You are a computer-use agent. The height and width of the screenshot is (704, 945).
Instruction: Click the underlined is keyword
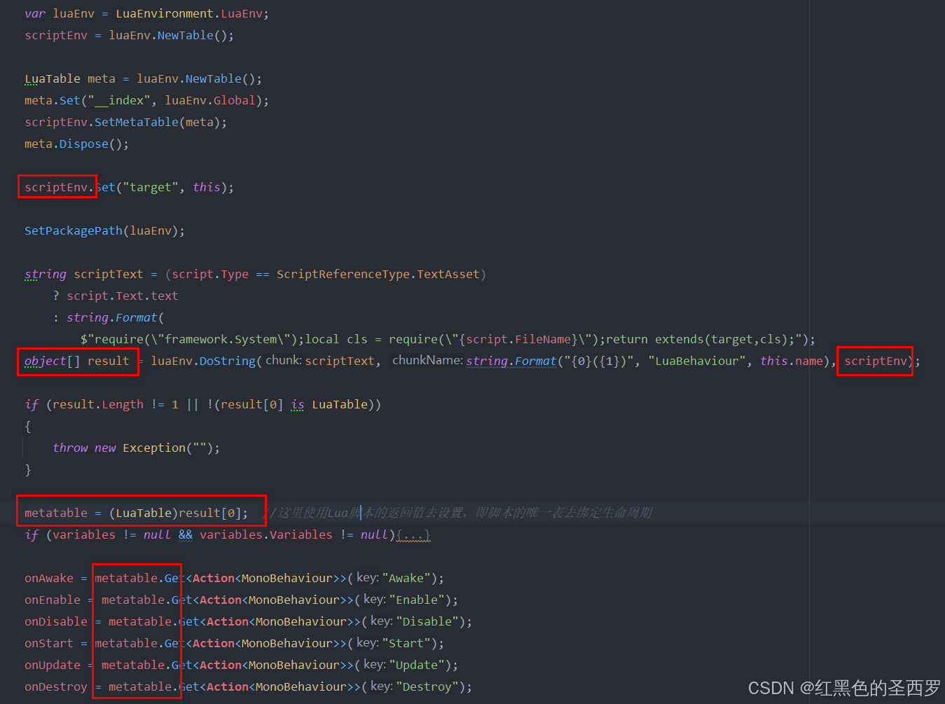click(298, 405)
